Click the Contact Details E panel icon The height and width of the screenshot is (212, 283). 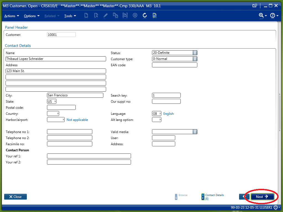point(203,197)
